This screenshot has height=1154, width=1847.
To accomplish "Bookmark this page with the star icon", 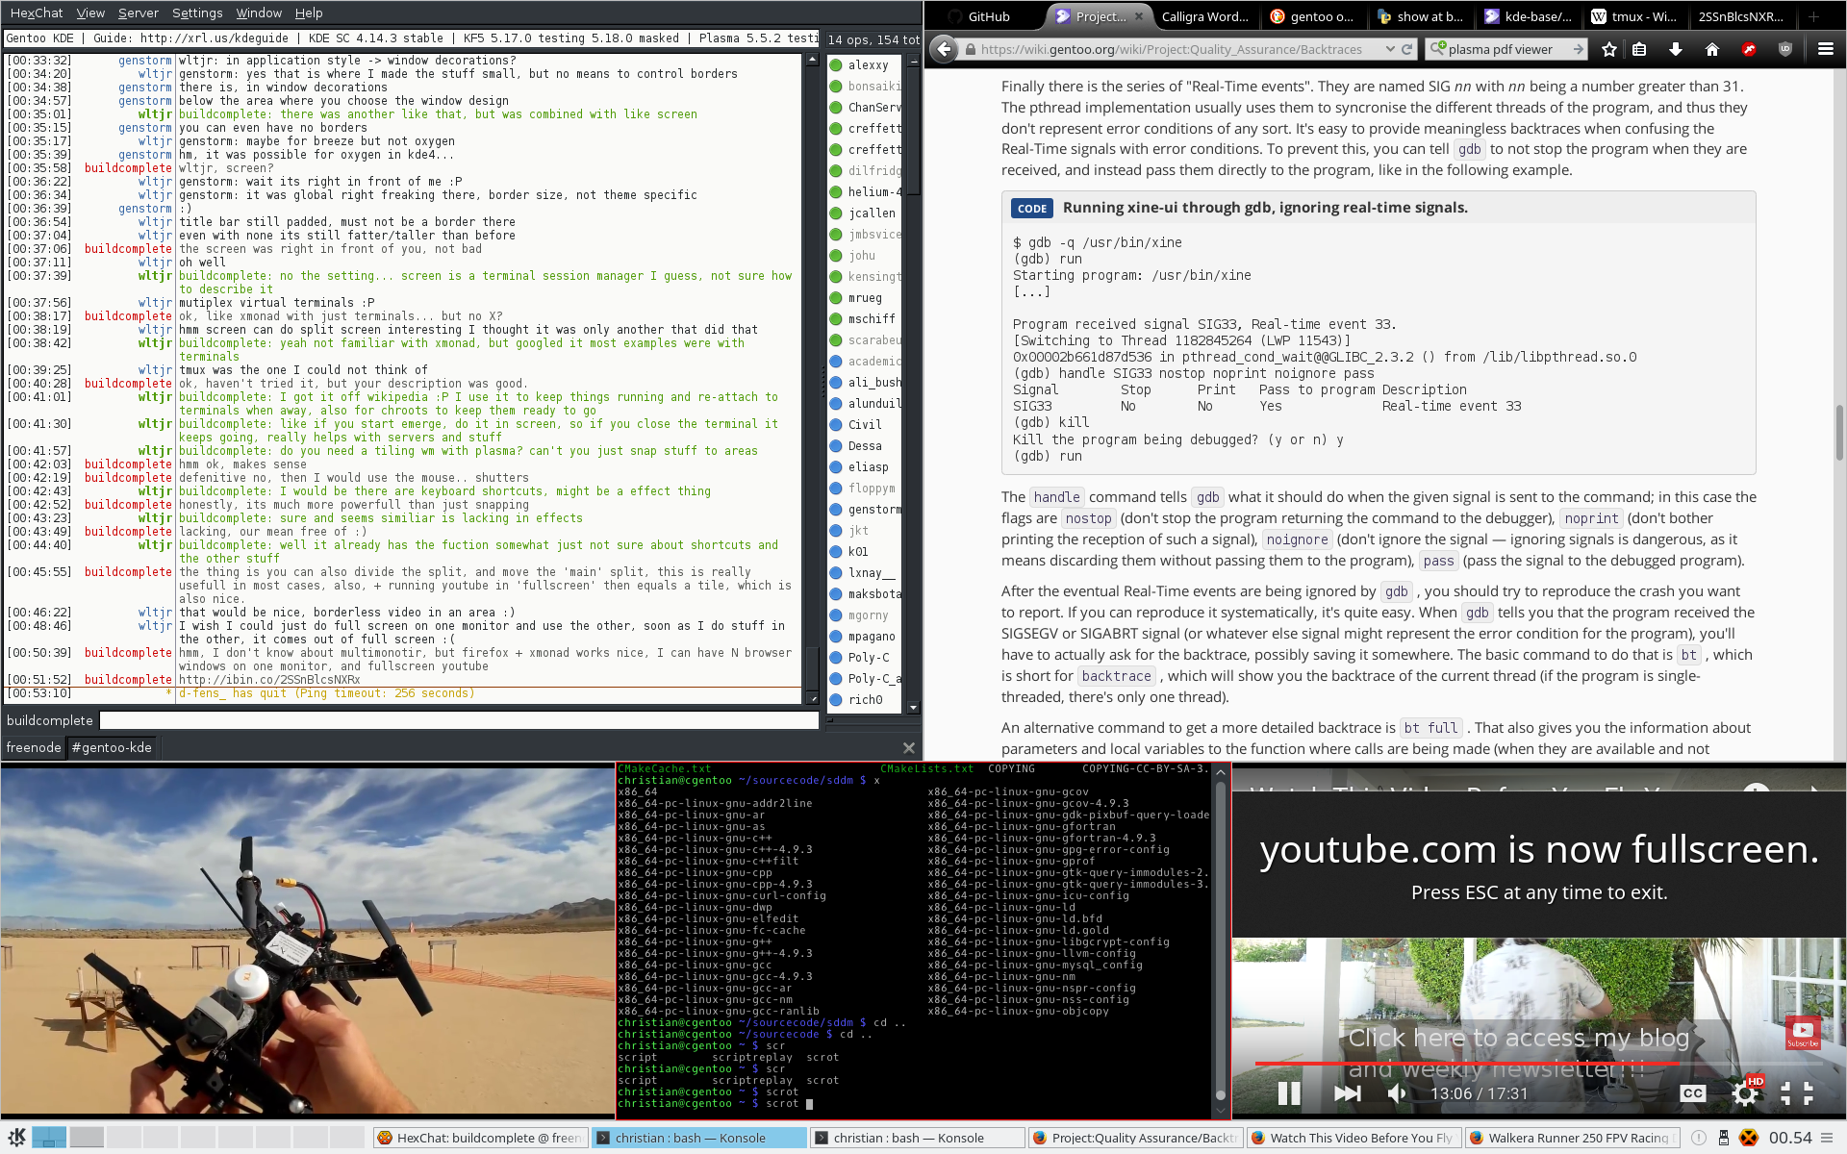I will pyautogui.click(x=1609, y=49).
